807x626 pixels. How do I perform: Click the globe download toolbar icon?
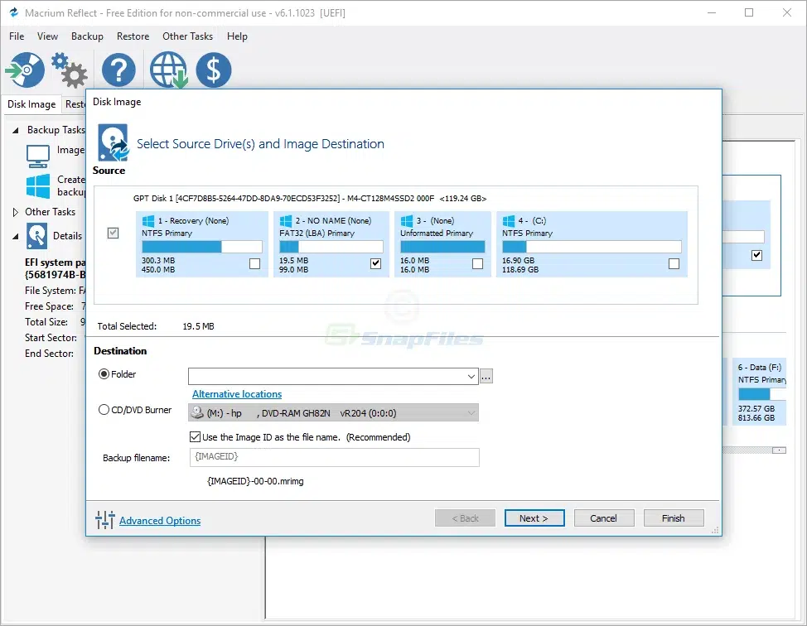click(168, 70)
